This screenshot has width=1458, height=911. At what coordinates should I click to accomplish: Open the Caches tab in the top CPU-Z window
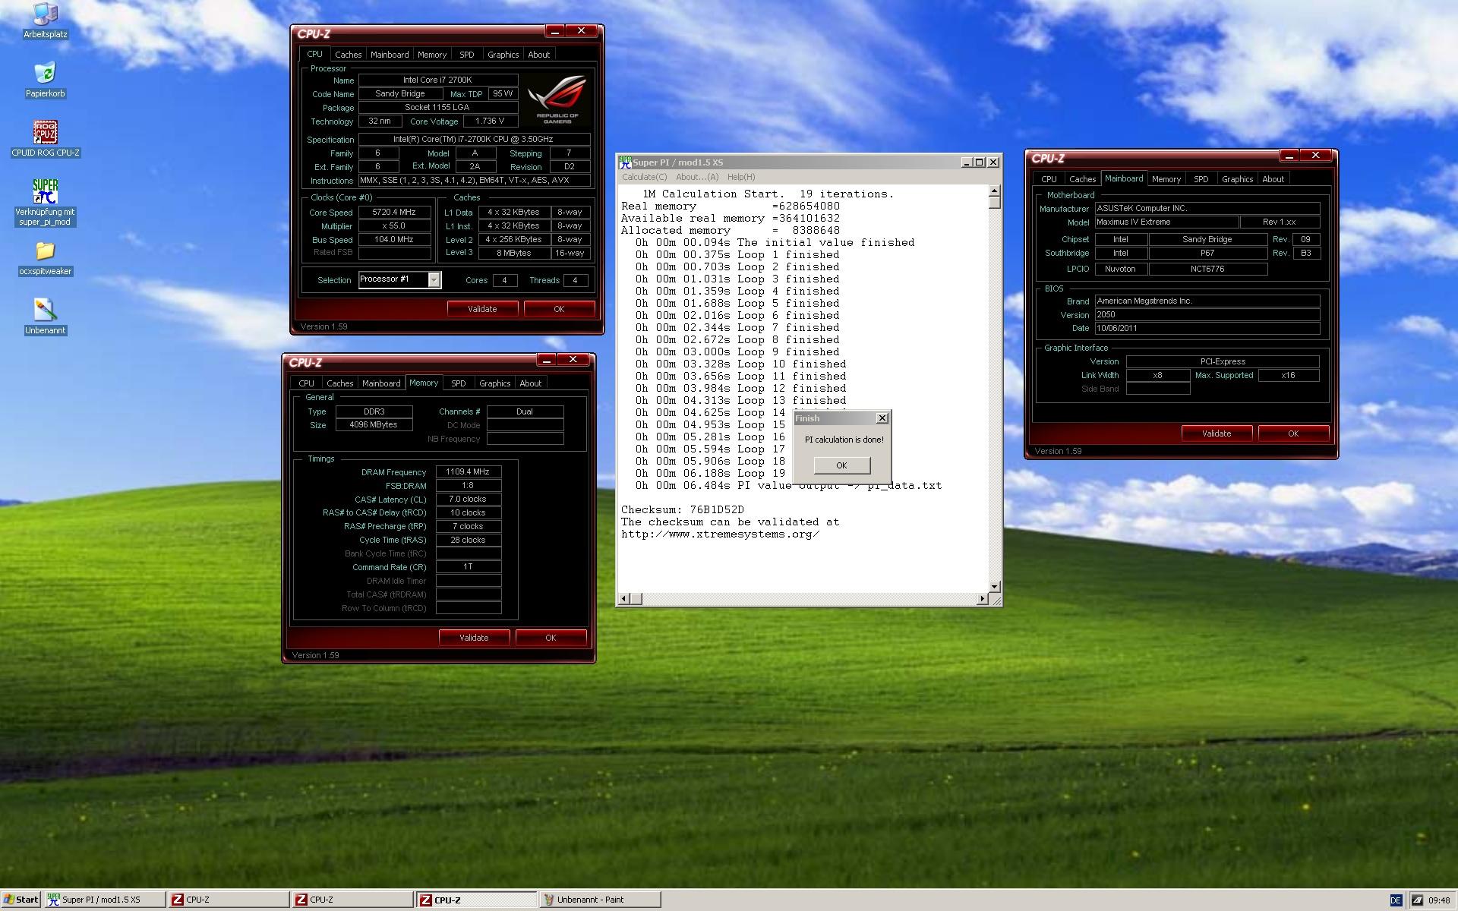coord(348,55)
